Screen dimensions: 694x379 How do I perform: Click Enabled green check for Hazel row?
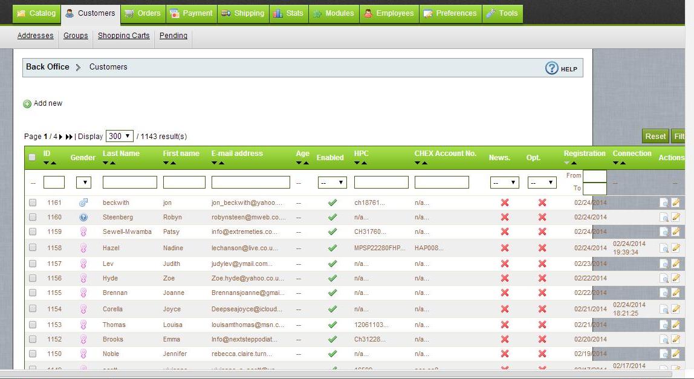[332, 248]
